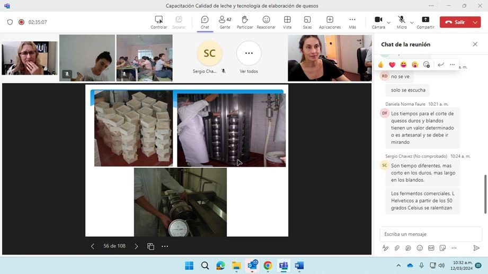Open dropdown arrow next to Salir

(475, 22)
